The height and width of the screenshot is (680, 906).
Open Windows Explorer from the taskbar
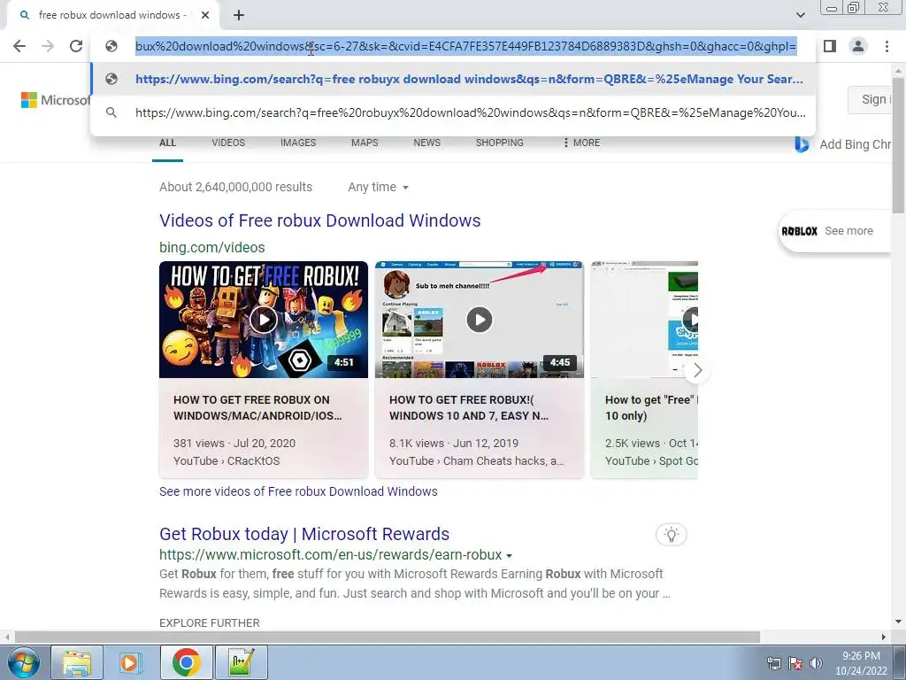click(78, 662)
